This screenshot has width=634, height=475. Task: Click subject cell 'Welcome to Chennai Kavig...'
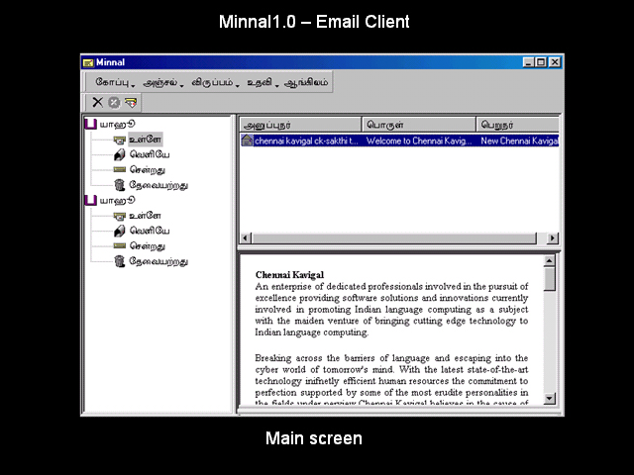[419, 141]
